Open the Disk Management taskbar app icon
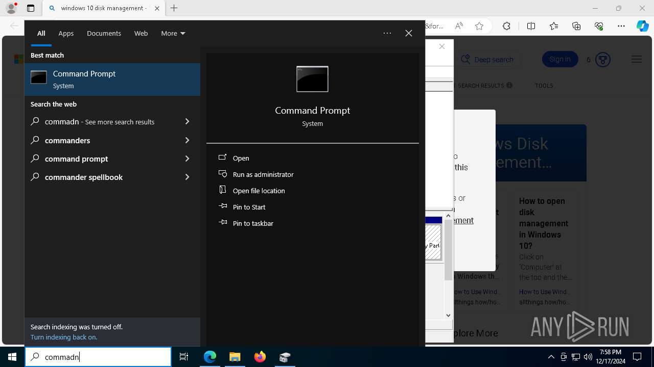 click(x=285, y=357)
